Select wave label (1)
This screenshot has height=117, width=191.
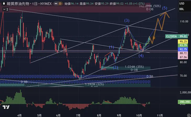[112, 47]
